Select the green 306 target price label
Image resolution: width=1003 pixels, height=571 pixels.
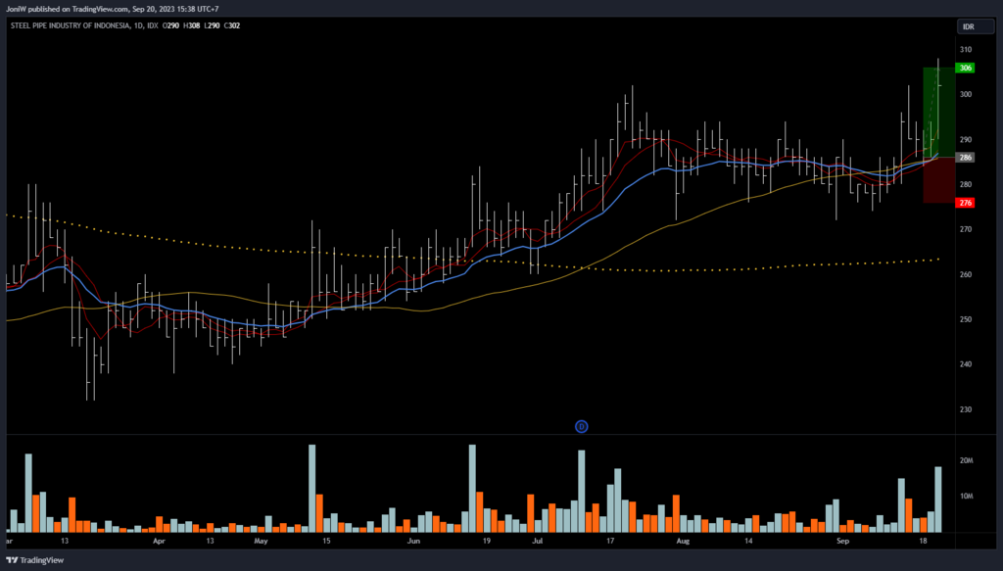pos(966,69)
